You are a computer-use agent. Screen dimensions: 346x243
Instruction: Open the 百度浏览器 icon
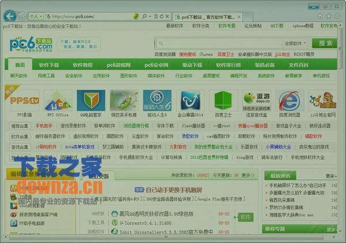tap(289, 101)
